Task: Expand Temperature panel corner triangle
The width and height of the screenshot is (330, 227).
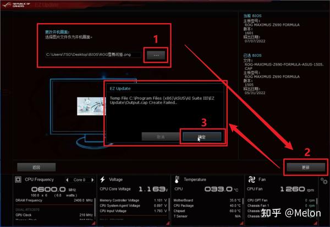Action: pyautogui.click(x=242, y=223)
